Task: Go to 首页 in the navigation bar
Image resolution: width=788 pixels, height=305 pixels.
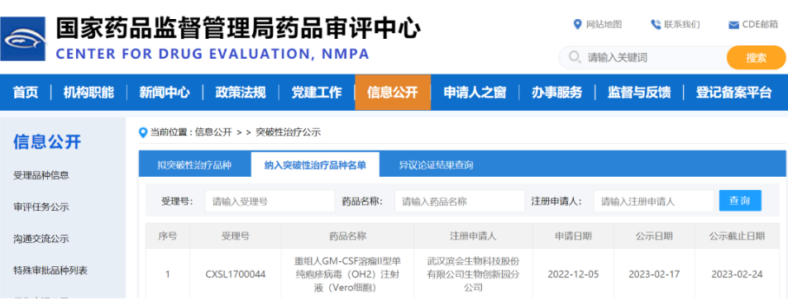Action: 26,93
